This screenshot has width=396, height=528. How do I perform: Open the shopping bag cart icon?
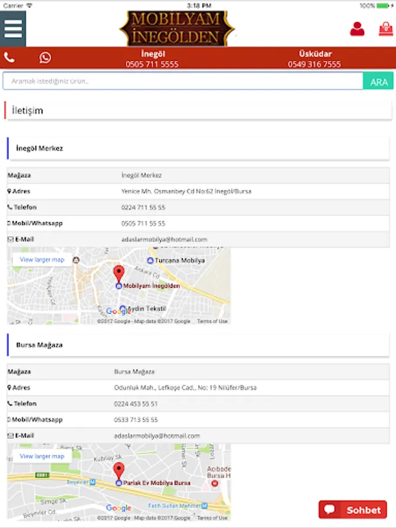(385, 29)
